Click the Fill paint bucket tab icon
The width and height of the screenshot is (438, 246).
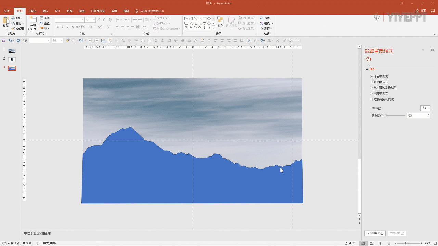click(369, 59)
